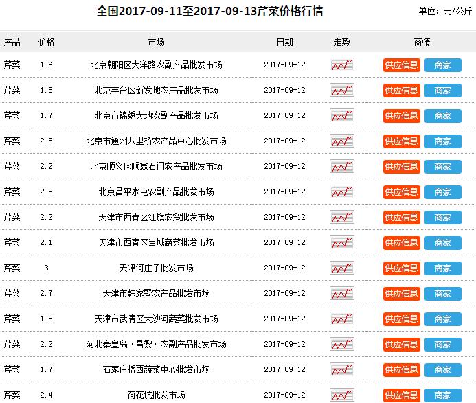Click the 价格 column header

pos(47,42)
